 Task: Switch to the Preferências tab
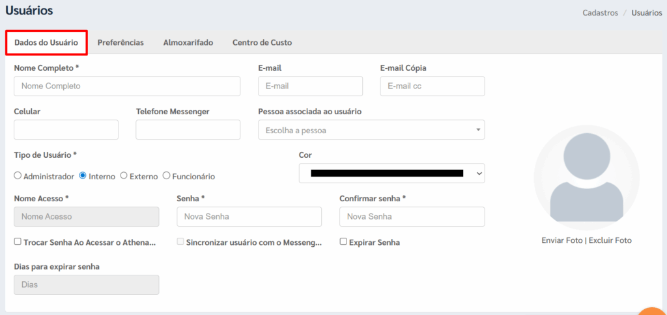tap(121, 42)
